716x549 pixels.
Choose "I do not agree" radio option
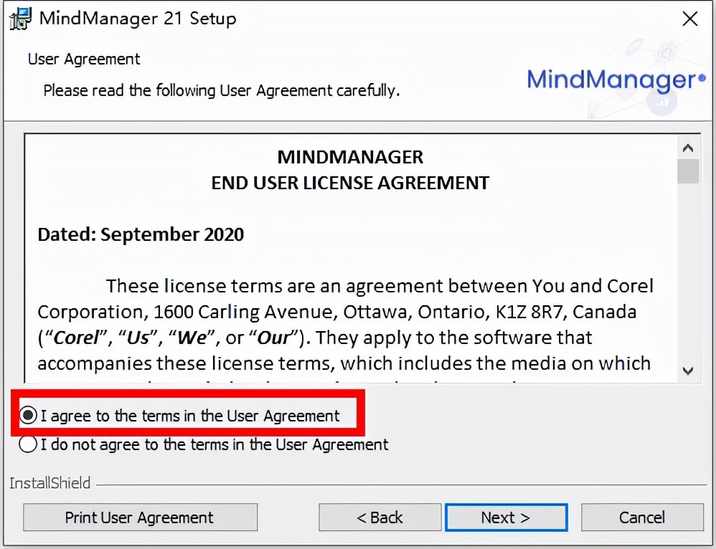tap(28, 444)
